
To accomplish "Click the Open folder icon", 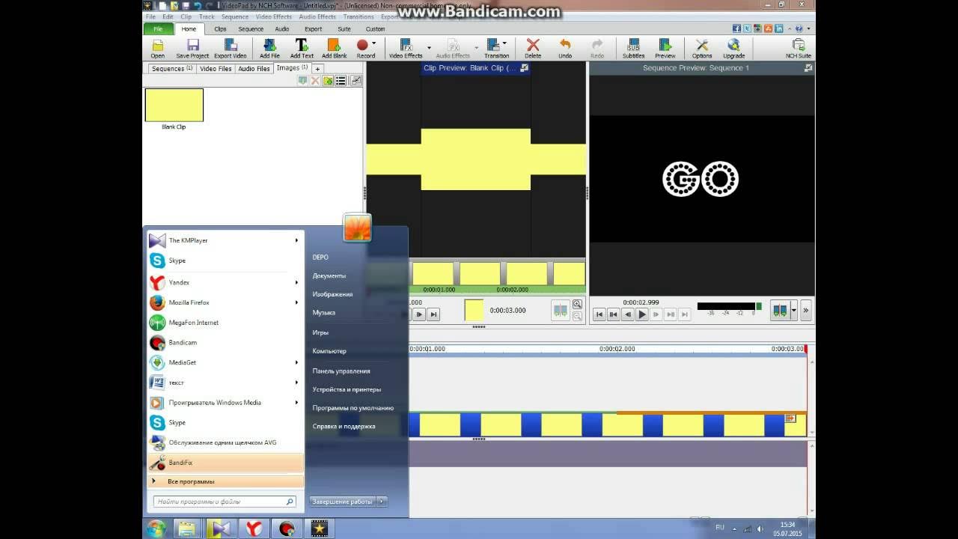I will point(157,49).
